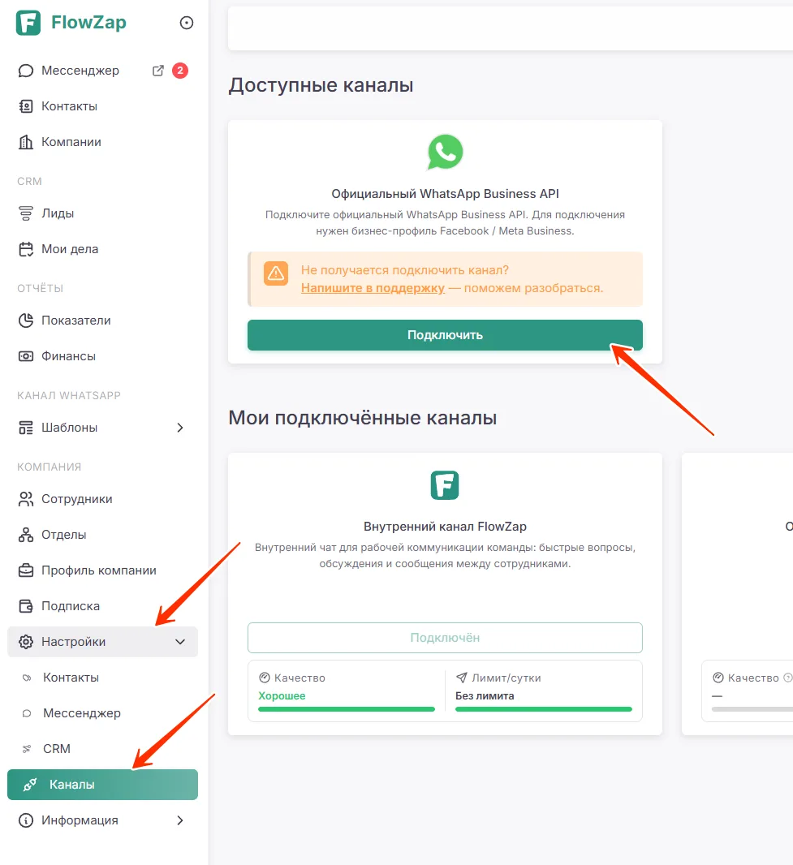The image size is (793, 865).
Task: Click the gauge icon next to Качество Хорошее
Action: (265, 678)
